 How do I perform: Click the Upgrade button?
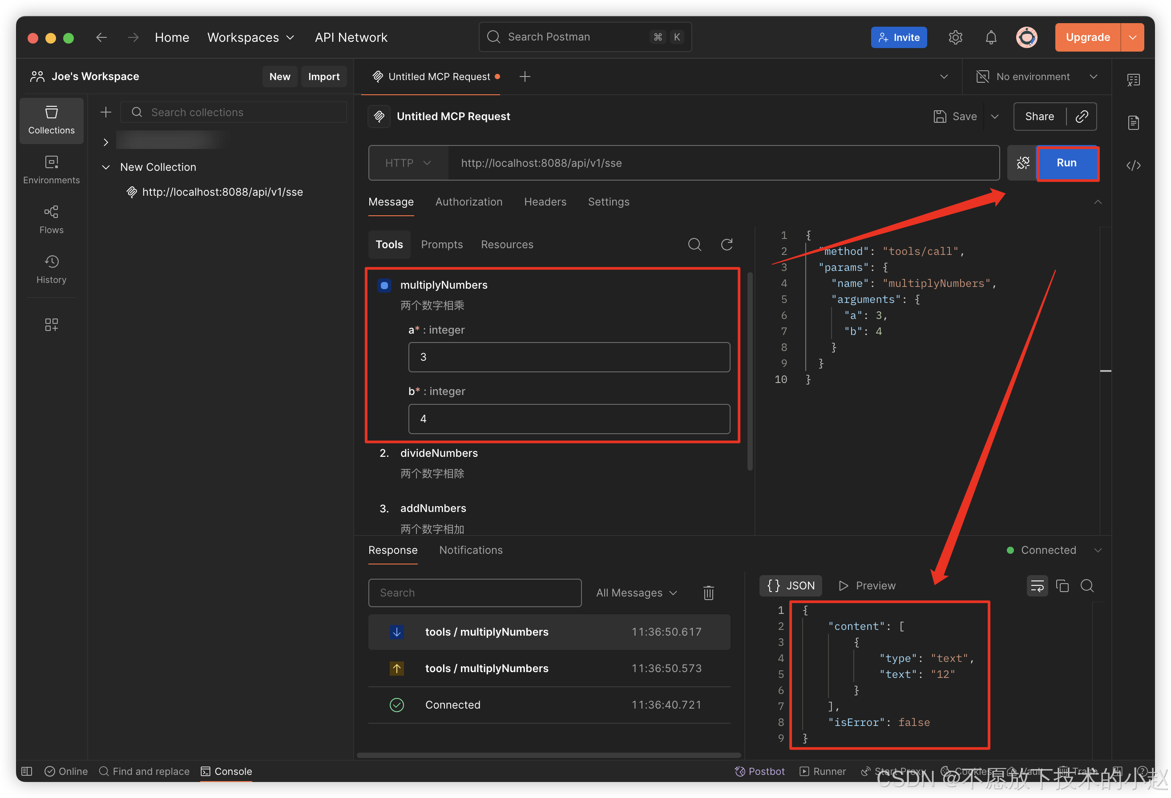[x=1087, y=37]
